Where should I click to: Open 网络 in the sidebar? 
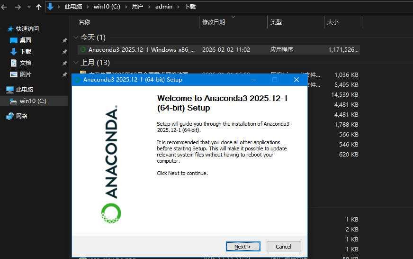22,116
